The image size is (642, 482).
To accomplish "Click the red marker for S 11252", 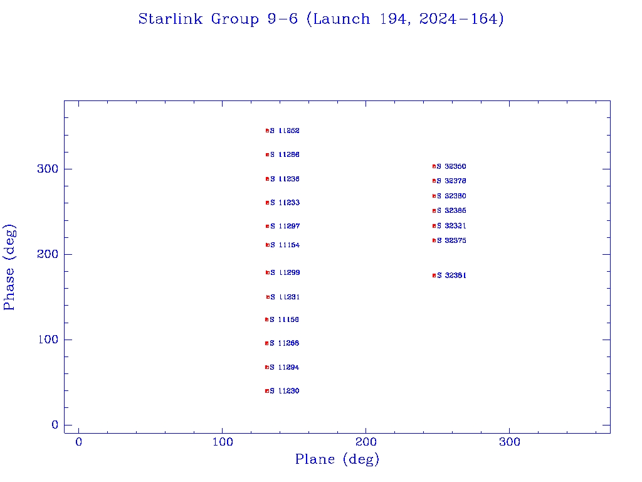I will [267, 131].
